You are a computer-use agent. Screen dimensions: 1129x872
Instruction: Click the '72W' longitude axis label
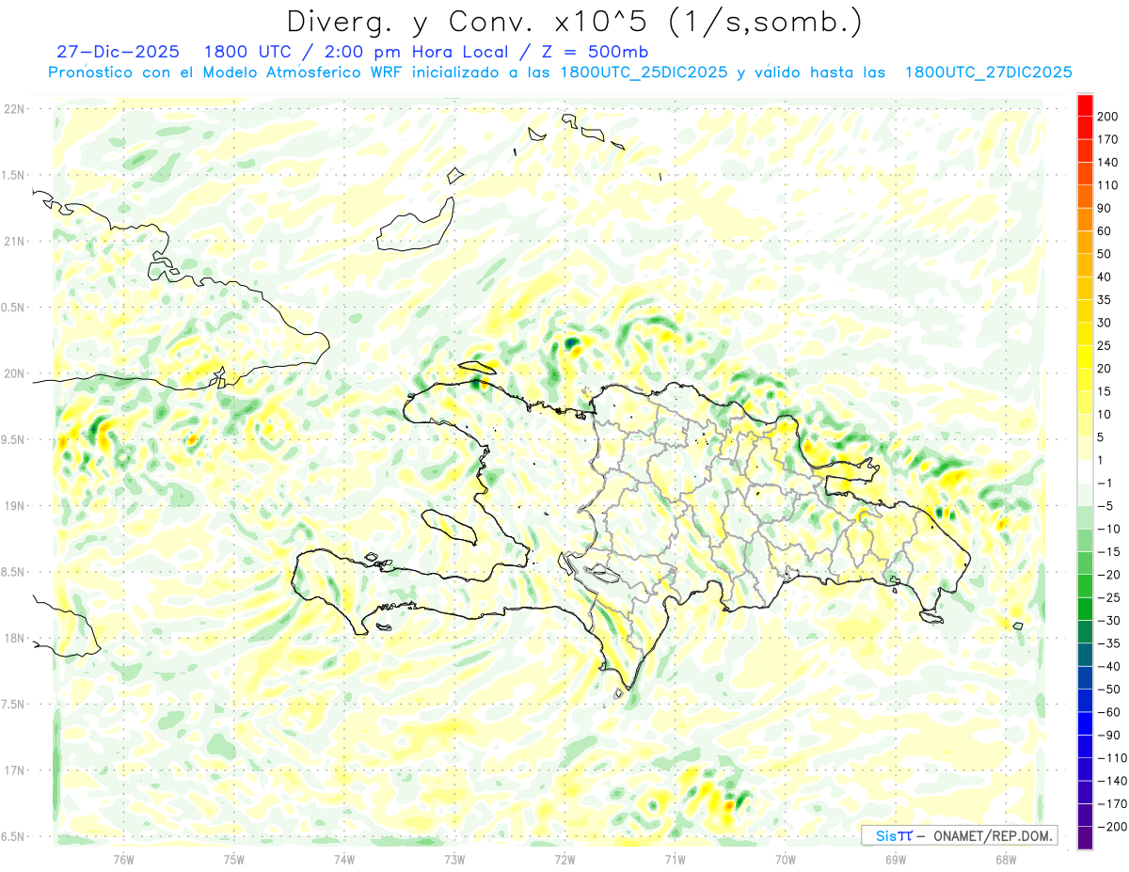tap(564, 859)
